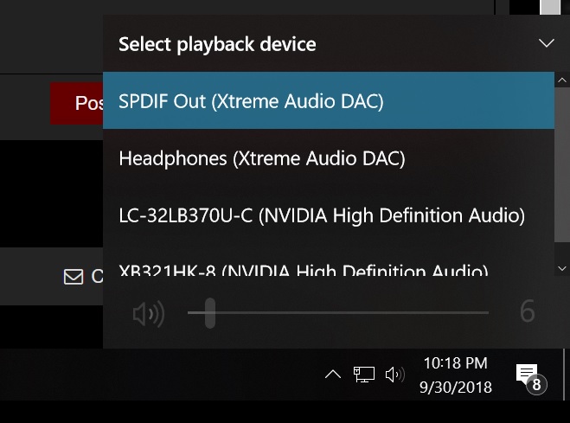
Task: Click the device list scroll up arrow
Action: (x=562, y=80)
